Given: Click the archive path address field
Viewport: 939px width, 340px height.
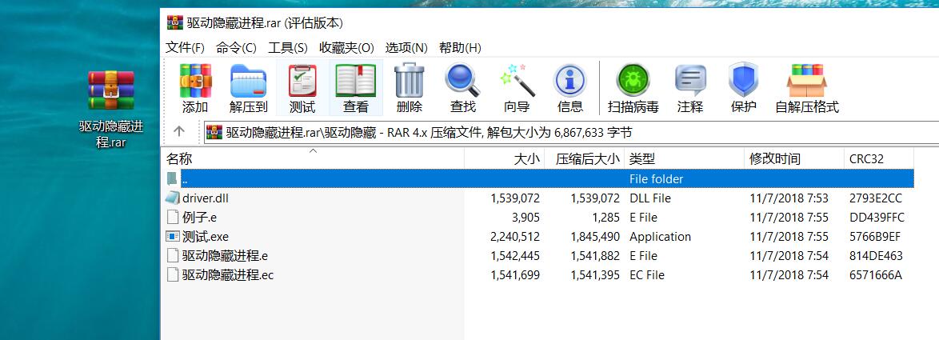Looking at the screenshot, I should point(572,132).
